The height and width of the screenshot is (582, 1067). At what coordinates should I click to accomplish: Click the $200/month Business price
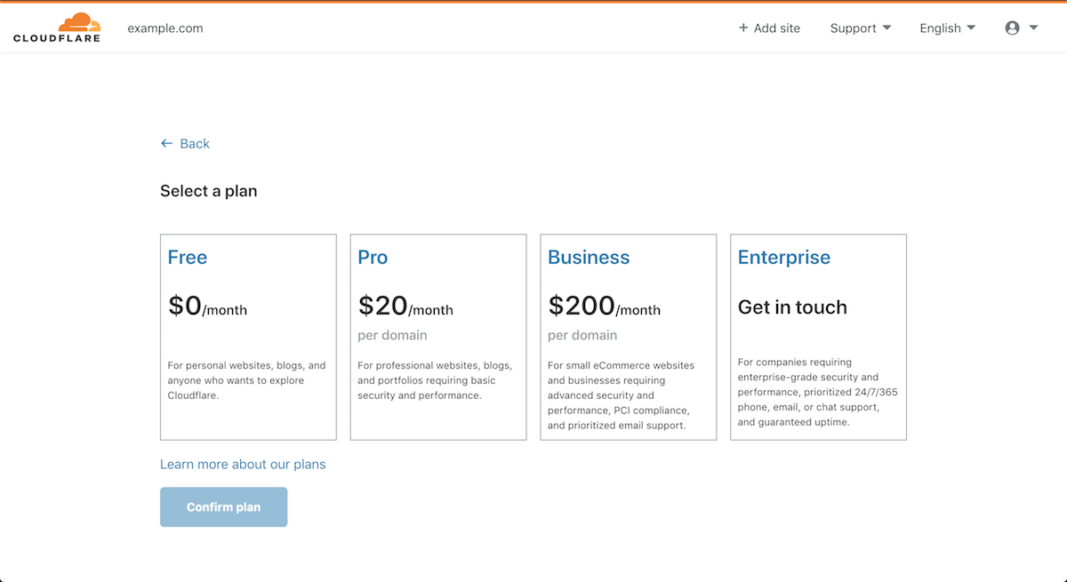605,307
